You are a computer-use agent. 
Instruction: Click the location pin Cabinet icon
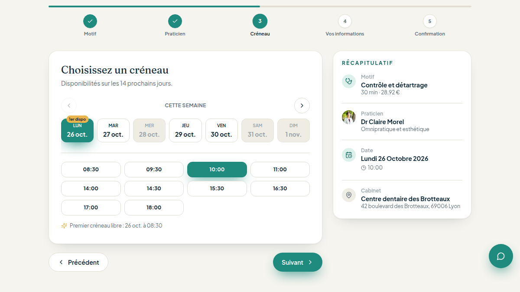pyautogui.click(x=349, y=195)
